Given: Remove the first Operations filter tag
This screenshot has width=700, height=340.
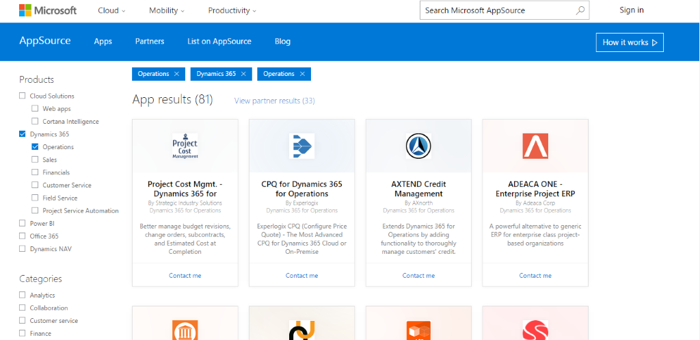Looking at the screenshot, I should pyautogui.click(x=177, y=74).
